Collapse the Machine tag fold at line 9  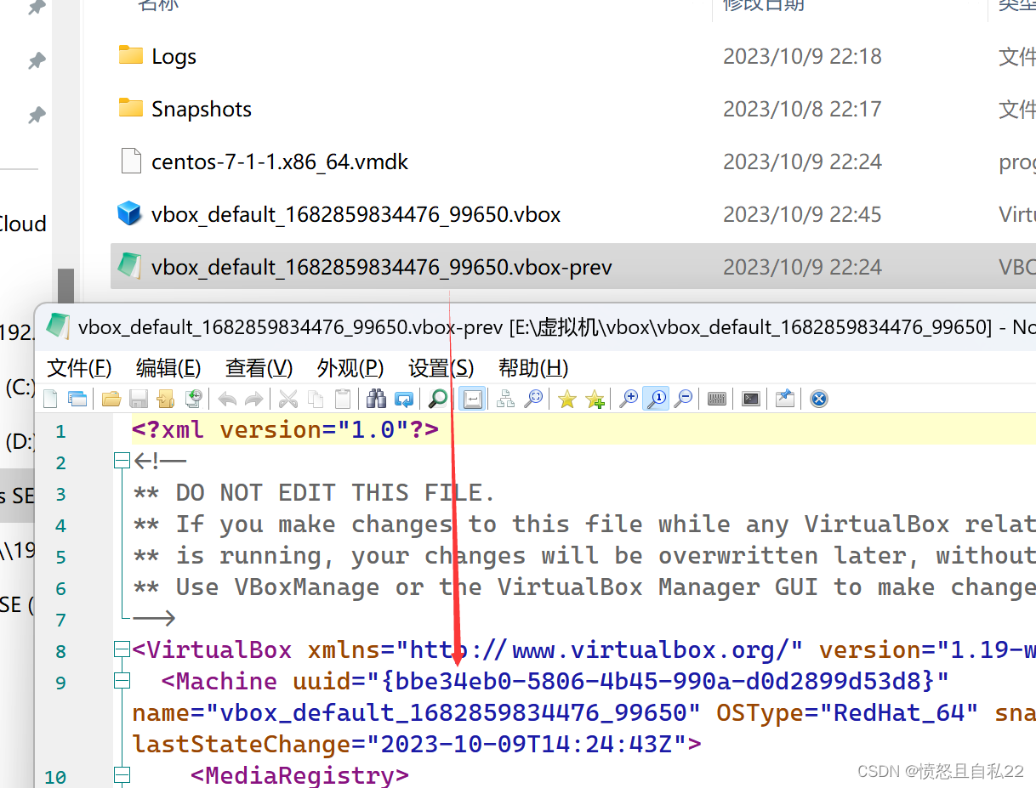click(122, 682)
